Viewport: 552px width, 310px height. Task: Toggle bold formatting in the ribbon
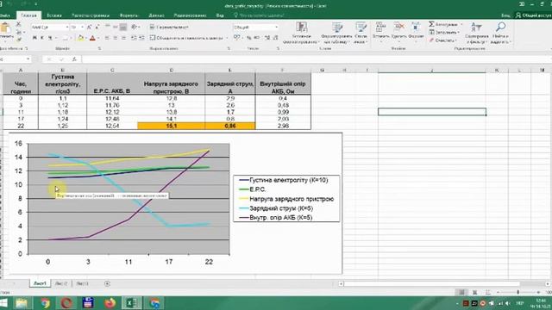coord(34,38)
